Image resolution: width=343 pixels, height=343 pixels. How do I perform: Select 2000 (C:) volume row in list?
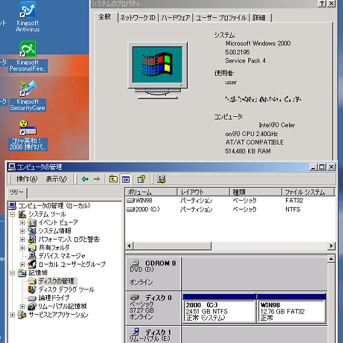click(x=230, y=209)
